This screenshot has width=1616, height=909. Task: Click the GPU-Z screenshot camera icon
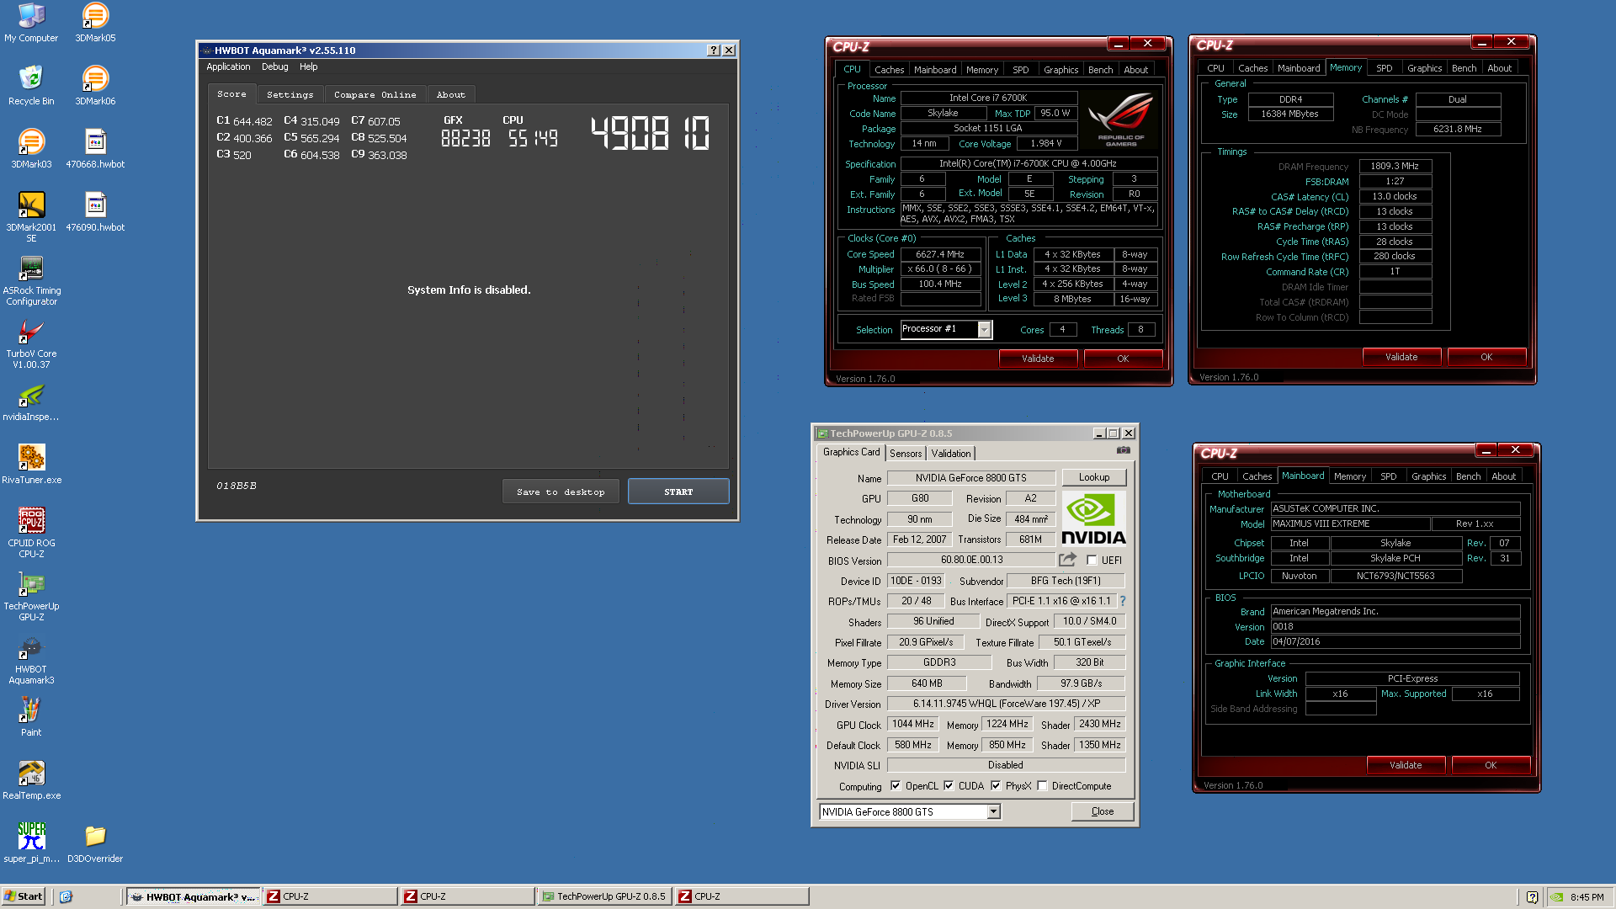coord(1124,451)
